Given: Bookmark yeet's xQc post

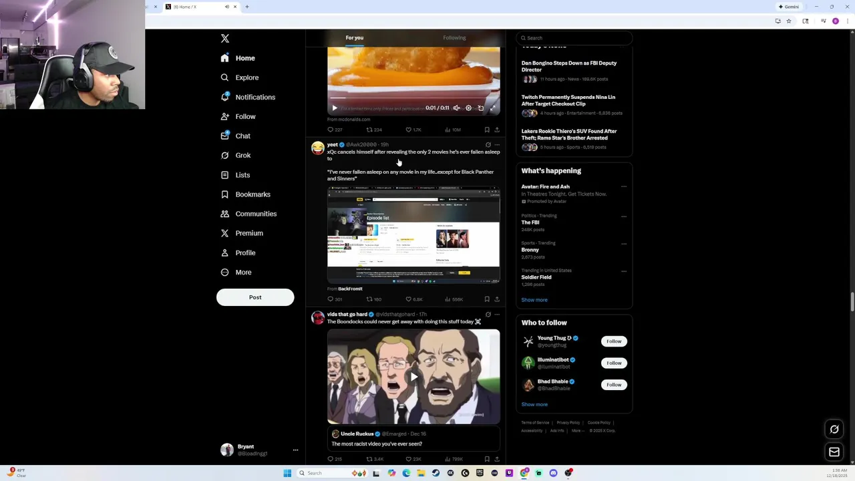Looking at the screenshot, I should coord(487,299).
